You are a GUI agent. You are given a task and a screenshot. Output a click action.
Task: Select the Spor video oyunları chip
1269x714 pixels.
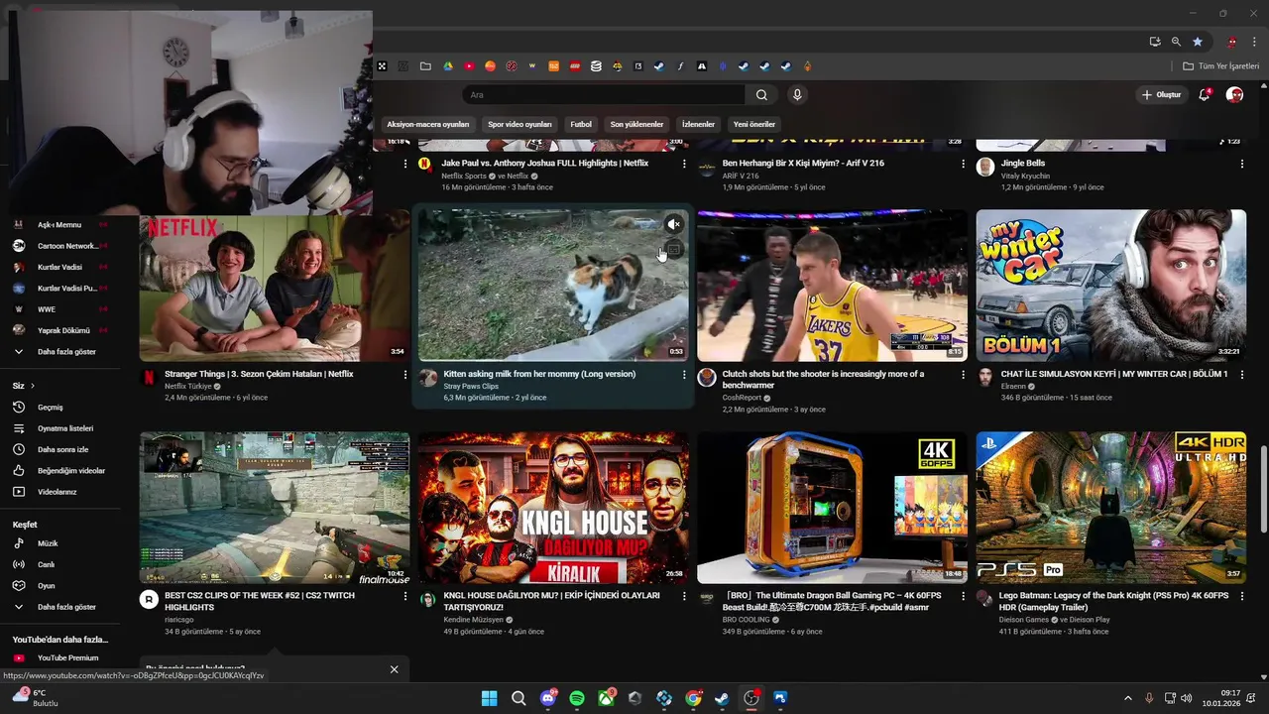[x=519, y=125]
